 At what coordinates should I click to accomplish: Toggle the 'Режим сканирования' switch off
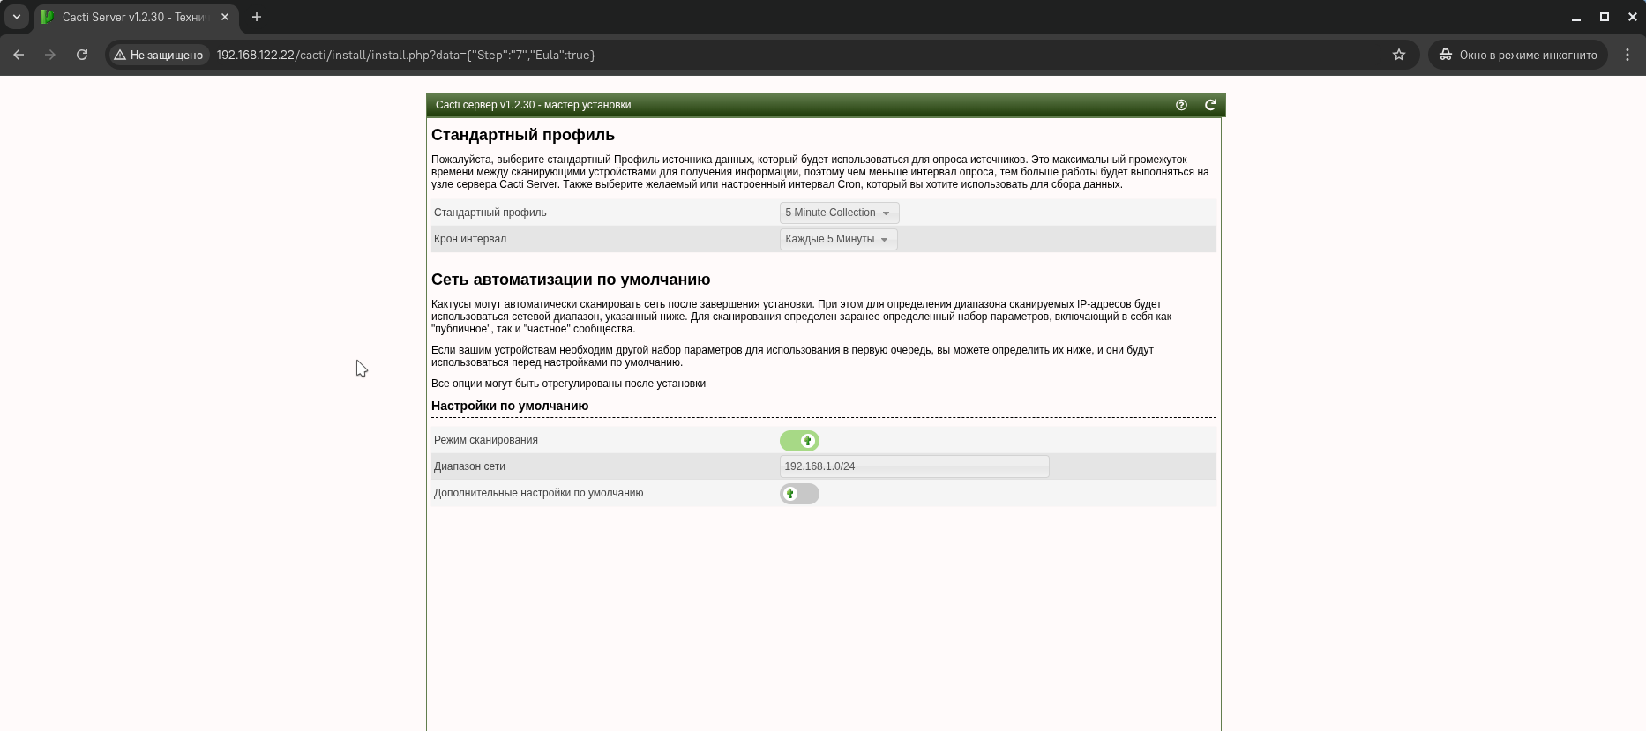(799, 441)
